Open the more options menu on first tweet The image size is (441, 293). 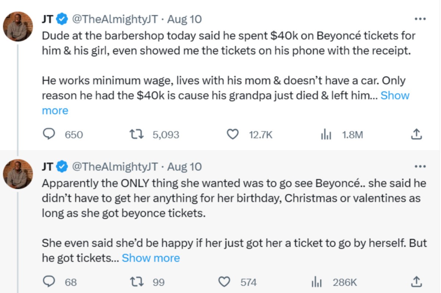tap(420, 19)
